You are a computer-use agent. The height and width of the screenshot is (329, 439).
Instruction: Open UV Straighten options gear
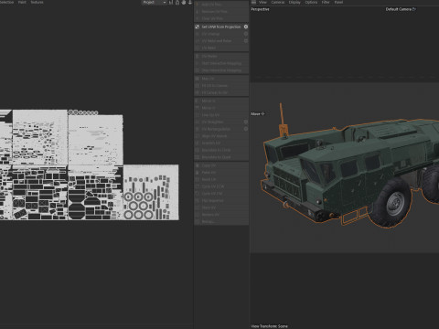(x=246, y=122)
